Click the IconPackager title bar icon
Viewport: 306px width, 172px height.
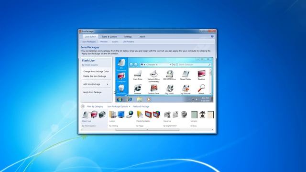(80, 31)
